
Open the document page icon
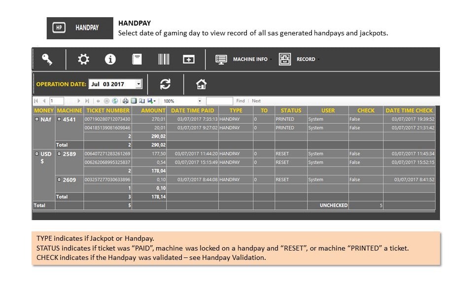pyautogui.click(x=136, y=59)
